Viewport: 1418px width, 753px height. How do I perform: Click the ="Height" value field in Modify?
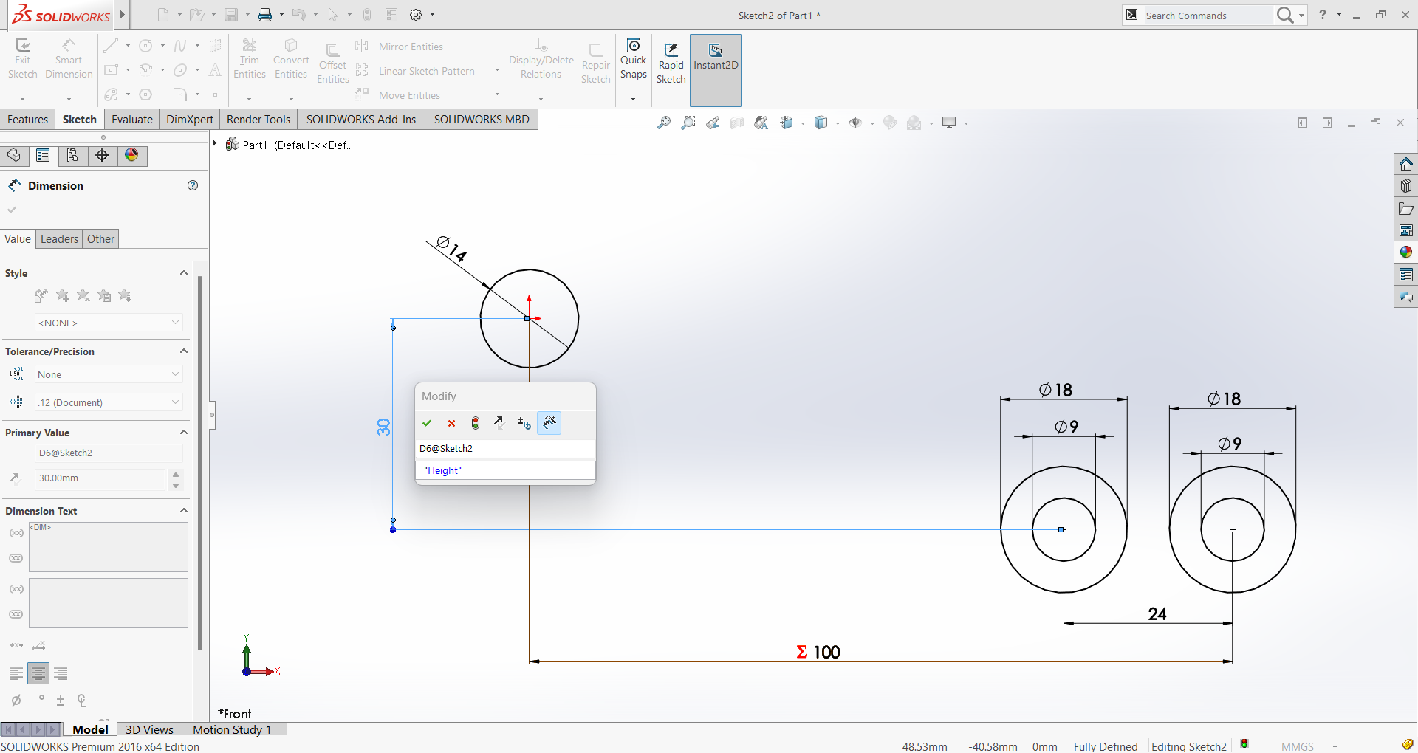(x=506, y=470)
